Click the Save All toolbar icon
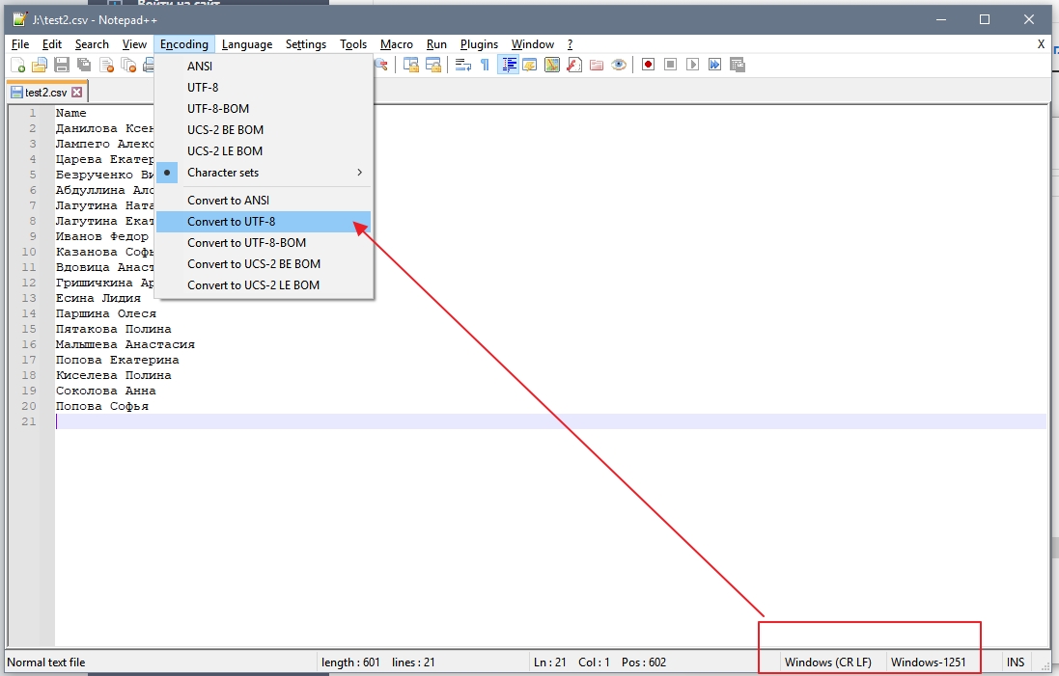This screenshot has height=676, width=1059. 84,65
